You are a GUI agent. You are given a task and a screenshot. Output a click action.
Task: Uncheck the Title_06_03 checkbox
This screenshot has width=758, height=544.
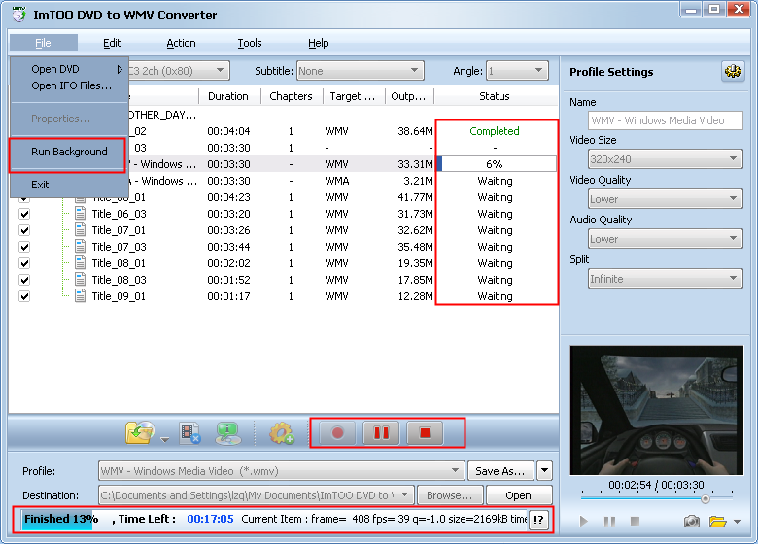coord(24,214)
